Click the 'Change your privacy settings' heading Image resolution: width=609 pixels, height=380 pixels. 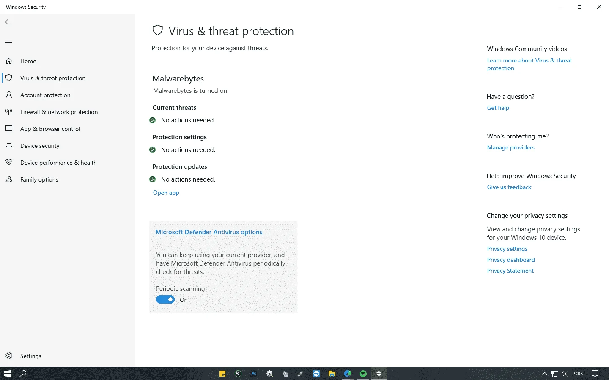click(527, 216)
